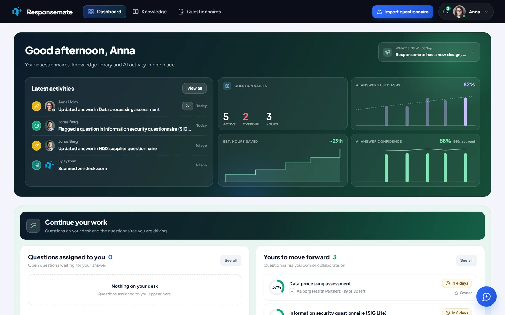
Task: Open the chat support floating button
Action: (486, 296)
